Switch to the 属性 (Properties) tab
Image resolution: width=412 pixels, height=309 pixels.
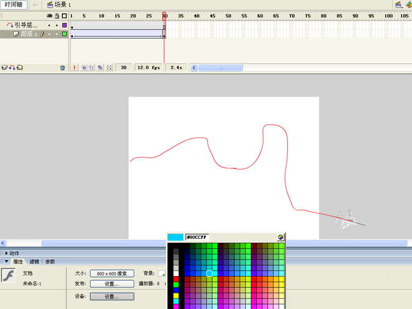click(18, 262)
